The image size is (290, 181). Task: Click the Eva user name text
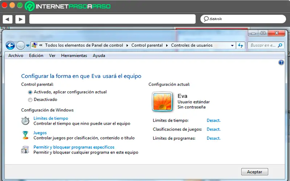183,96
